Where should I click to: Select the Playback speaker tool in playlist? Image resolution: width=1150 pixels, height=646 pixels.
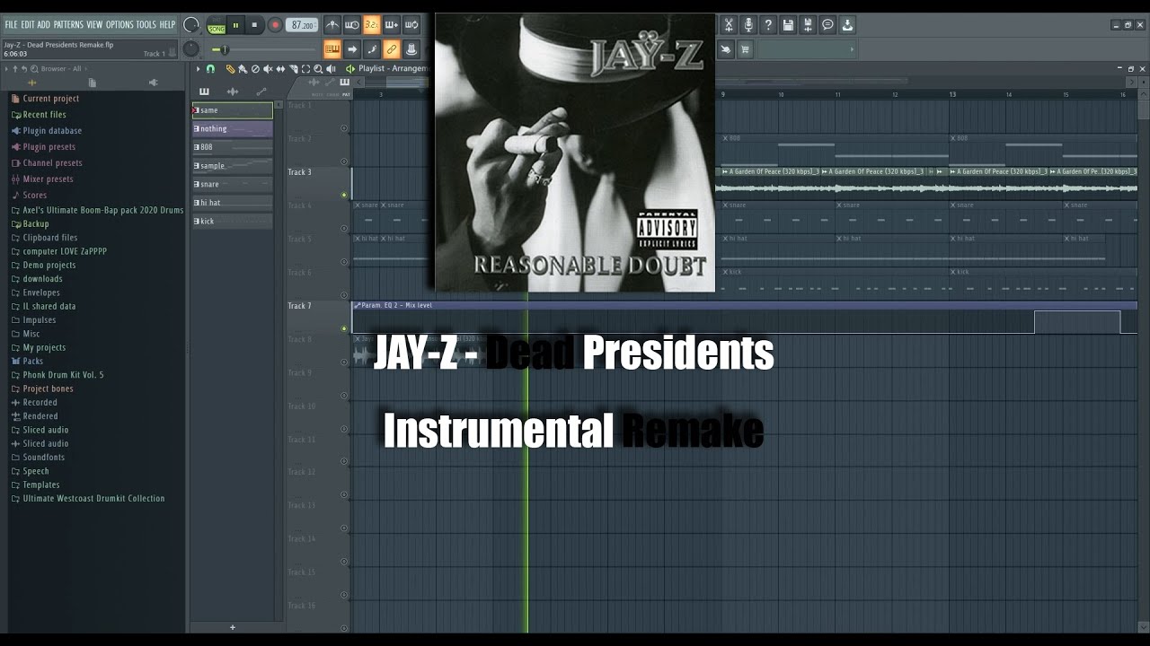click(x=331, y=69)
